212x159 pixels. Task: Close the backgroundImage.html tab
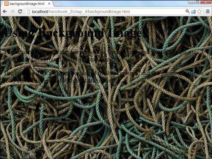coord(49,4)
